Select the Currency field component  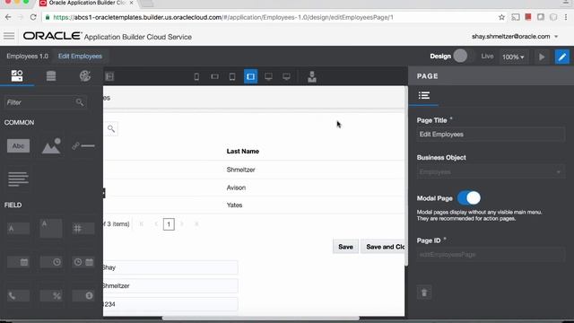(83, 295)
